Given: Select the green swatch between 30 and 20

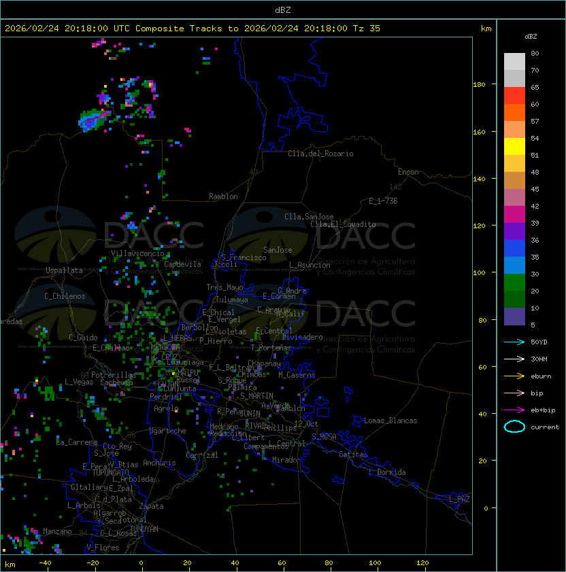Looking at the screenshot, I should tap(514, 282).
